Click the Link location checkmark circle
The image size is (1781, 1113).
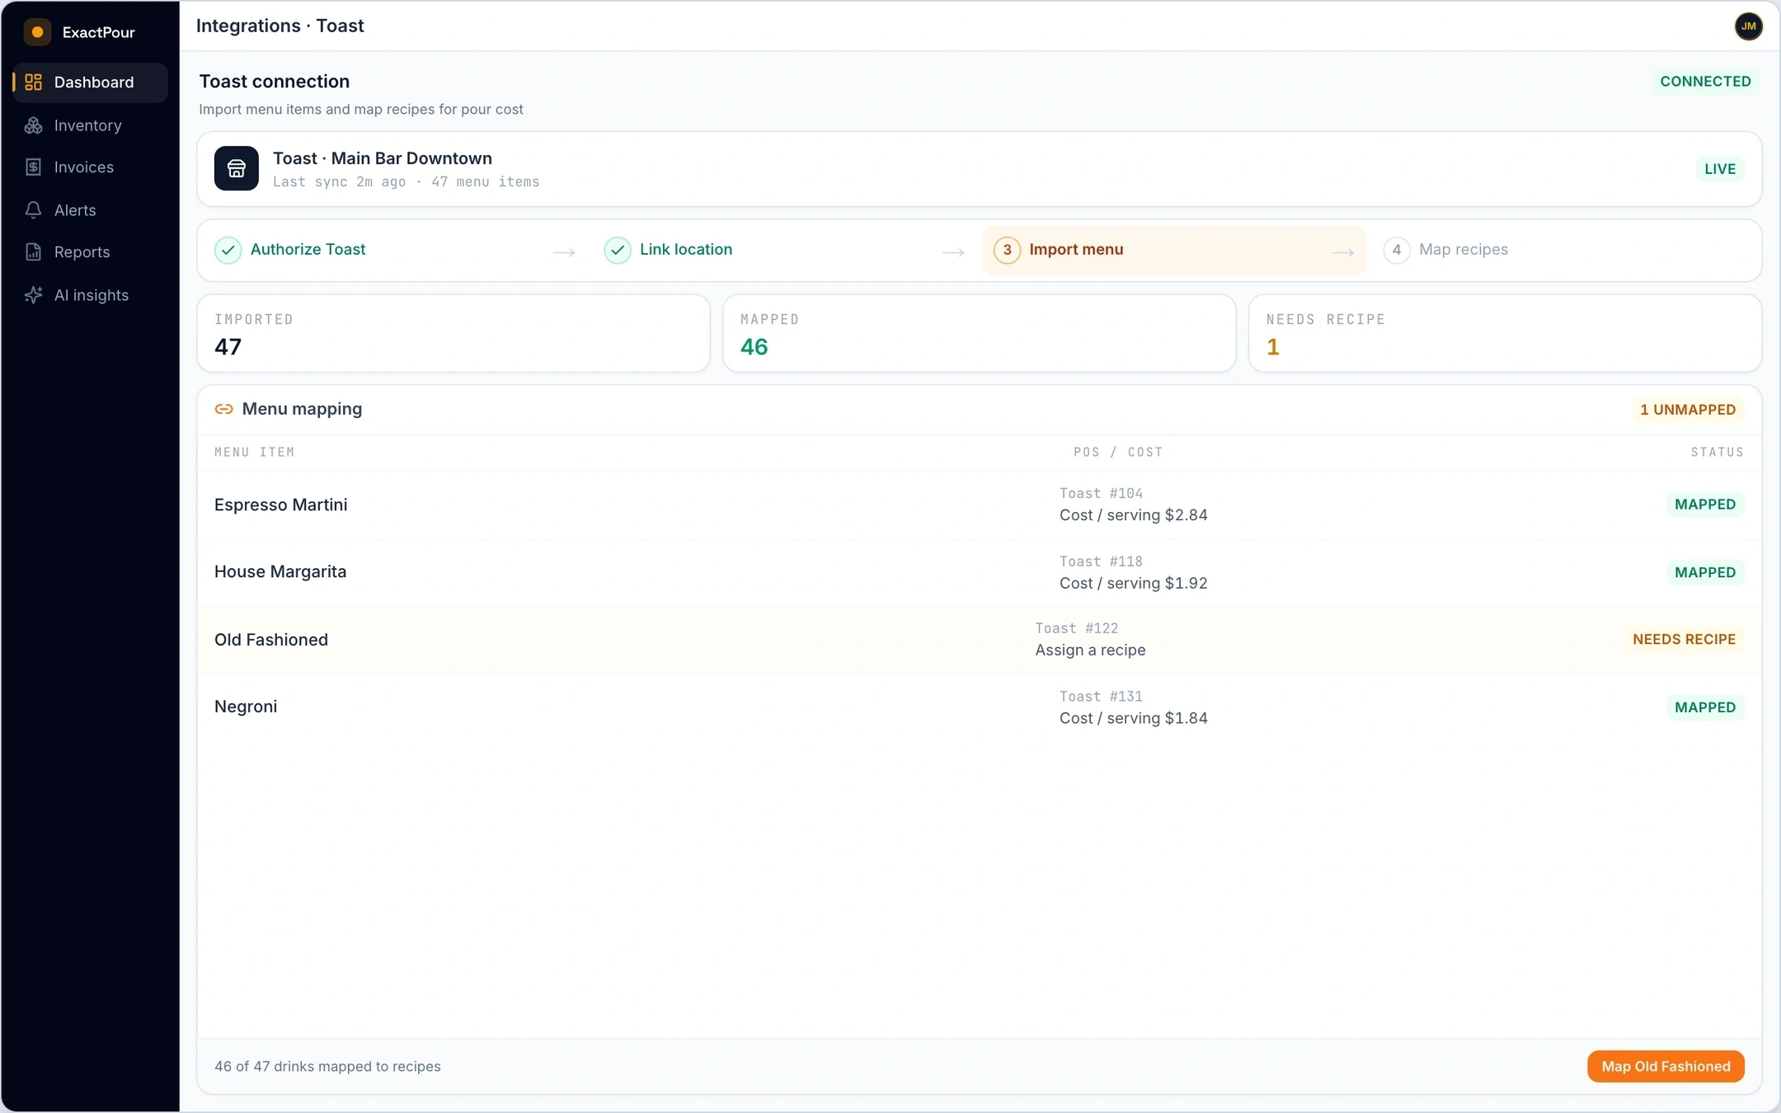[618, 250]
